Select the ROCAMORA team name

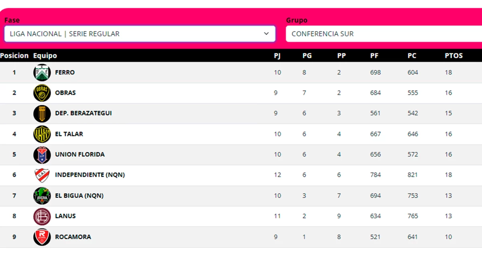pyautogui.click(x=73, y=237)
